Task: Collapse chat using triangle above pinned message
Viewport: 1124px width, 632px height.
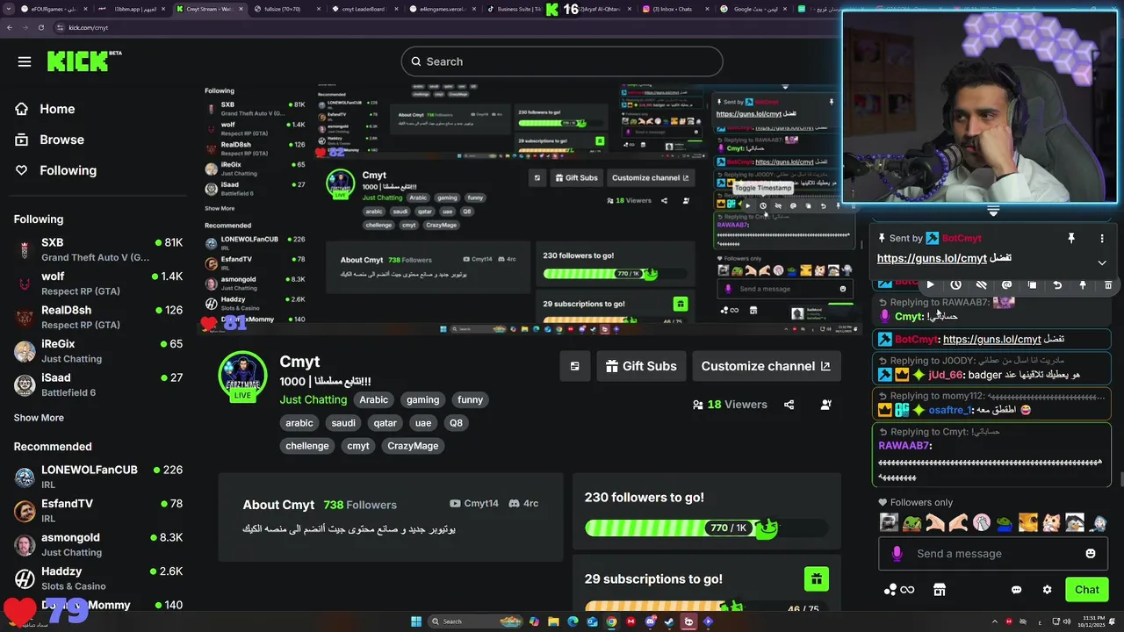Action: coord(993,212)
